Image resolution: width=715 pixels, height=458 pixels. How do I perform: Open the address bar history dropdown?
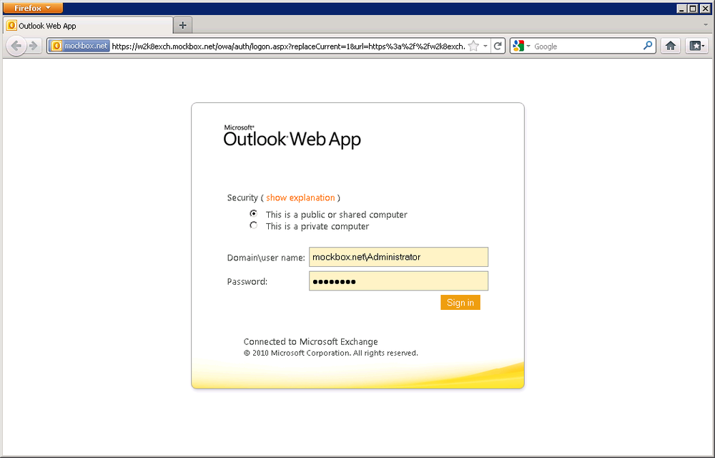(485, 46)
